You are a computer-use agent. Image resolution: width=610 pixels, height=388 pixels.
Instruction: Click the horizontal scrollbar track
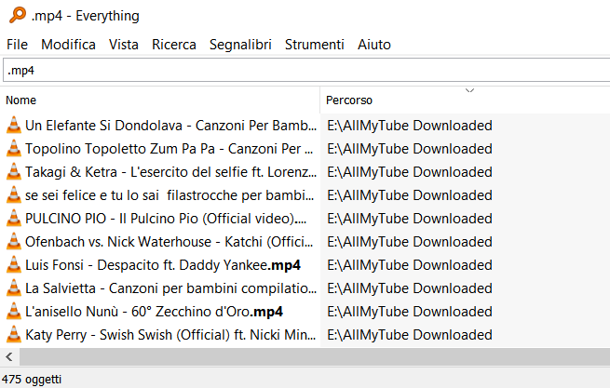pyautogui.click(x=315, y=356)
